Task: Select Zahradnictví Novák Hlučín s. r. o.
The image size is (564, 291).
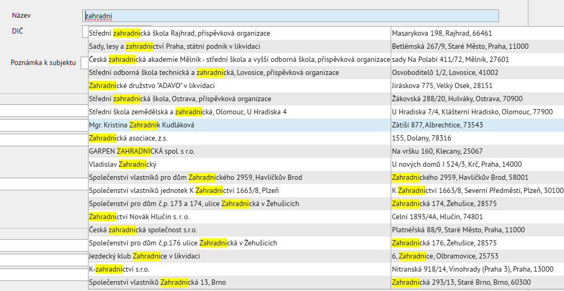Action: [139, 217]
